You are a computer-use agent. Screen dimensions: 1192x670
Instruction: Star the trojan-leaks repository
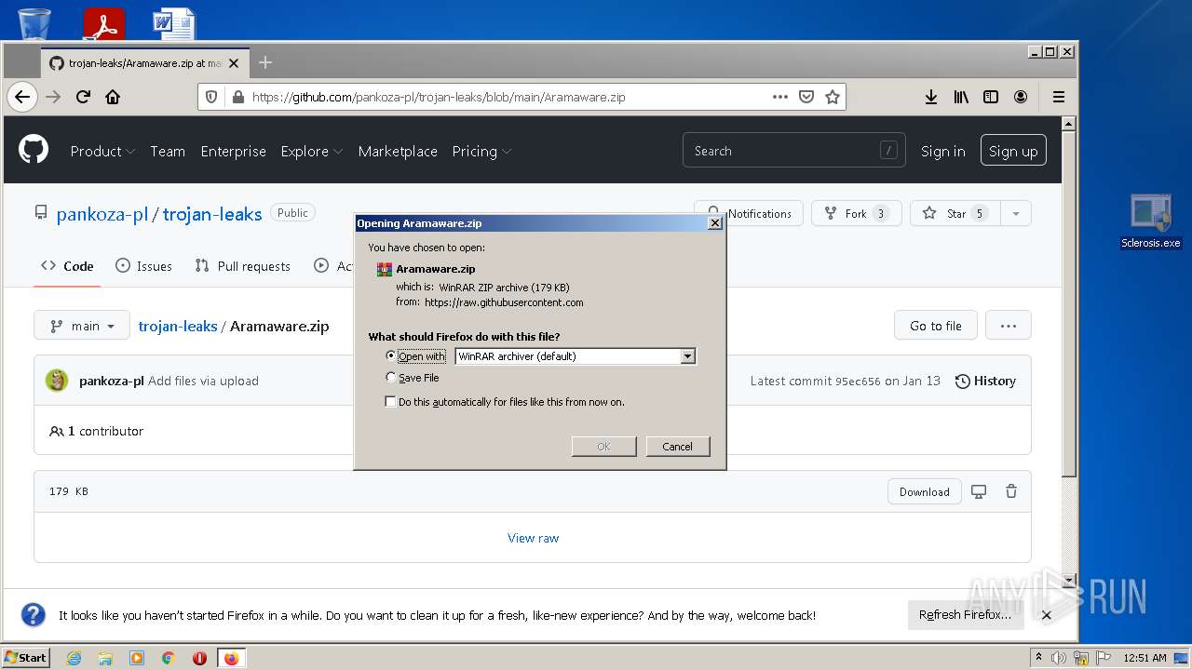pos(955,213)
